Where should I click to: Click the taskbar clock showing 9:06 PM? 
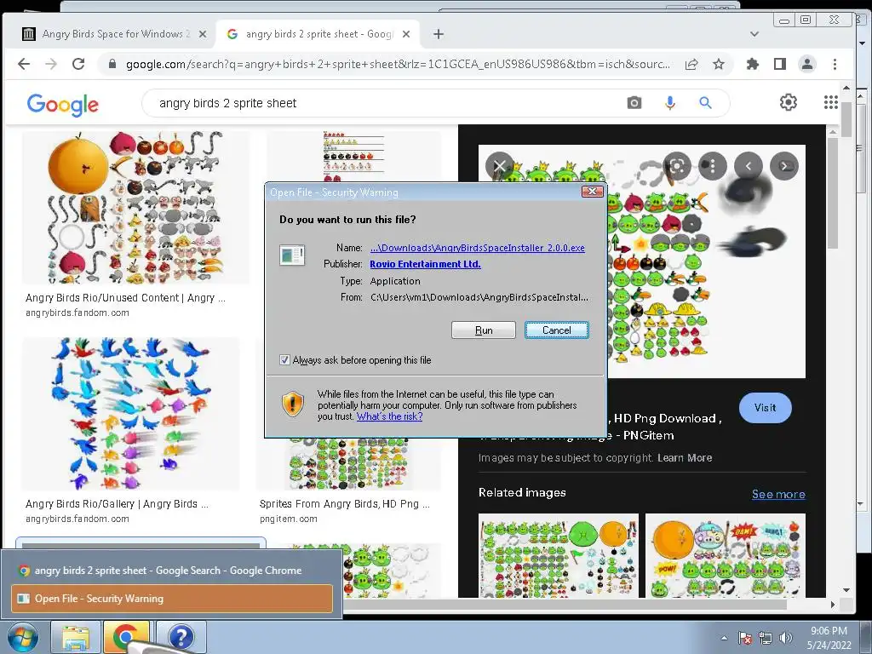(x=829, y=638)
